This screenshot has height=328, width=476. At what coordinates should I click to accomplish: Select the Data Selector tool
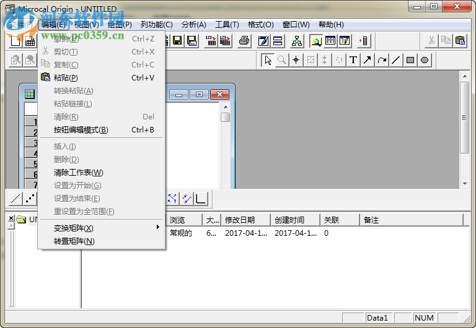(x=325, y=60)
